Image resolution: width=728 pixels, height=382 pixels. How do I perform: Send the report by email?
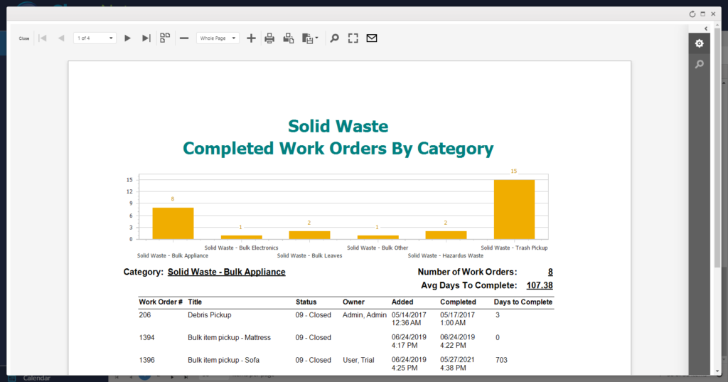coord(371,38)
